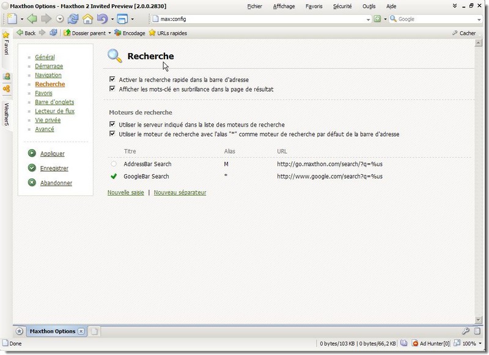Screen dimensions: 489x355
Task: Go to the home page icon
Action: 88,19
